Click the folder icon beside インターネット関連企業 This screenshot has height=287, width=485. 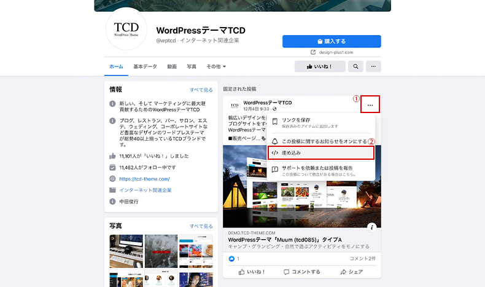[112, 190]
